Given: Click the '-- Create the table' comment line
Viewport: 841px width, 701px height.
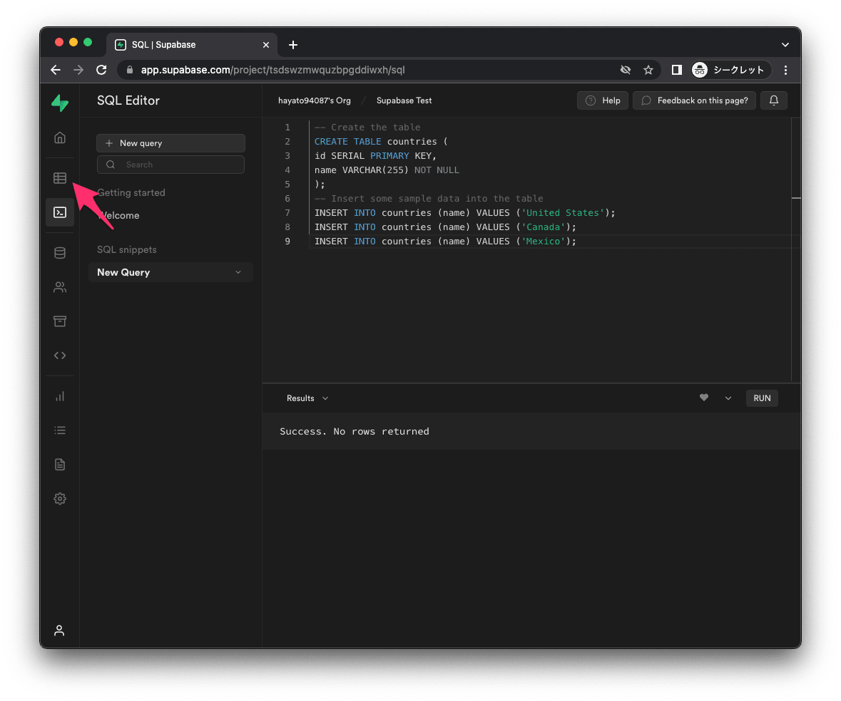Looking at the screenshot, I should click(x=367, y=127).
